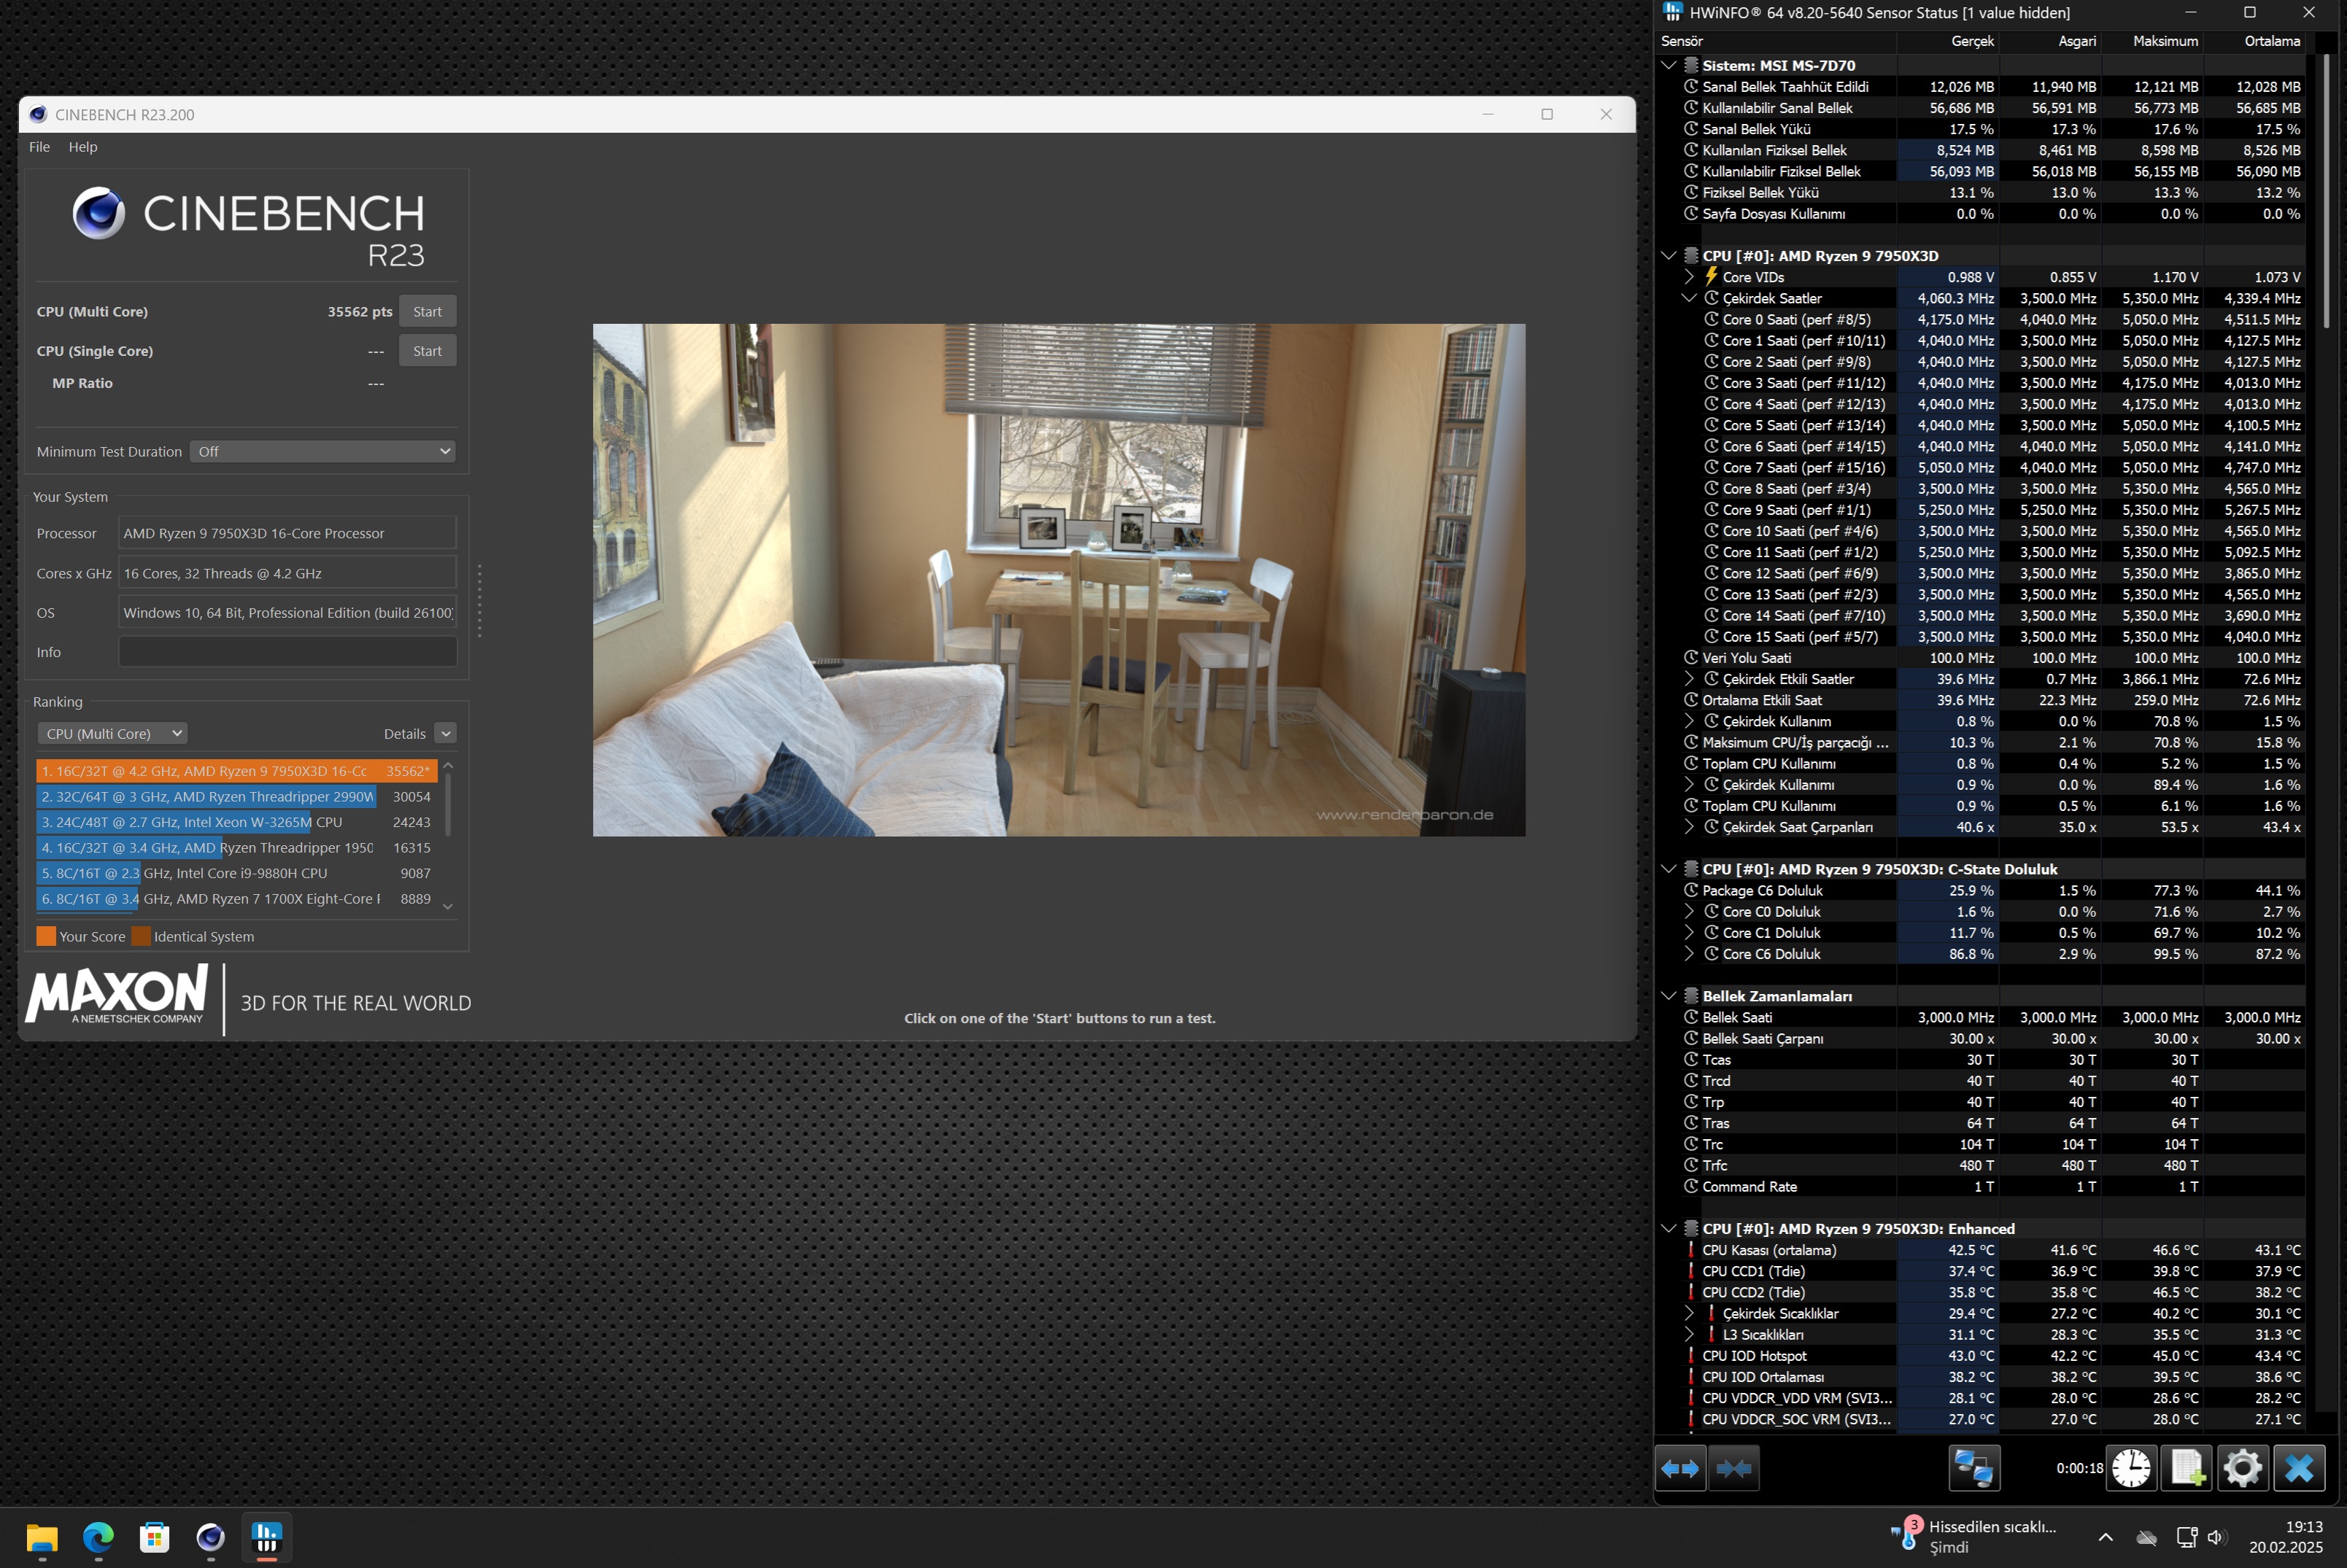The image size is (2347, 1568).
Task: Open the File menu in Cinebench
Action: [x=39, y=147]
